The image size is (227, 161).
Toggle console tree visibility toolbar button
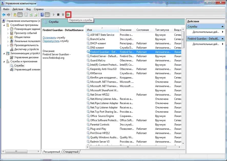[x=20, y=15]
